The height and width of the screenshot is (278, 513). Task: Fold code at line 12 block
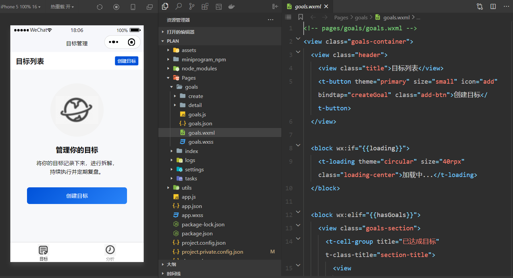pos(298,212)
